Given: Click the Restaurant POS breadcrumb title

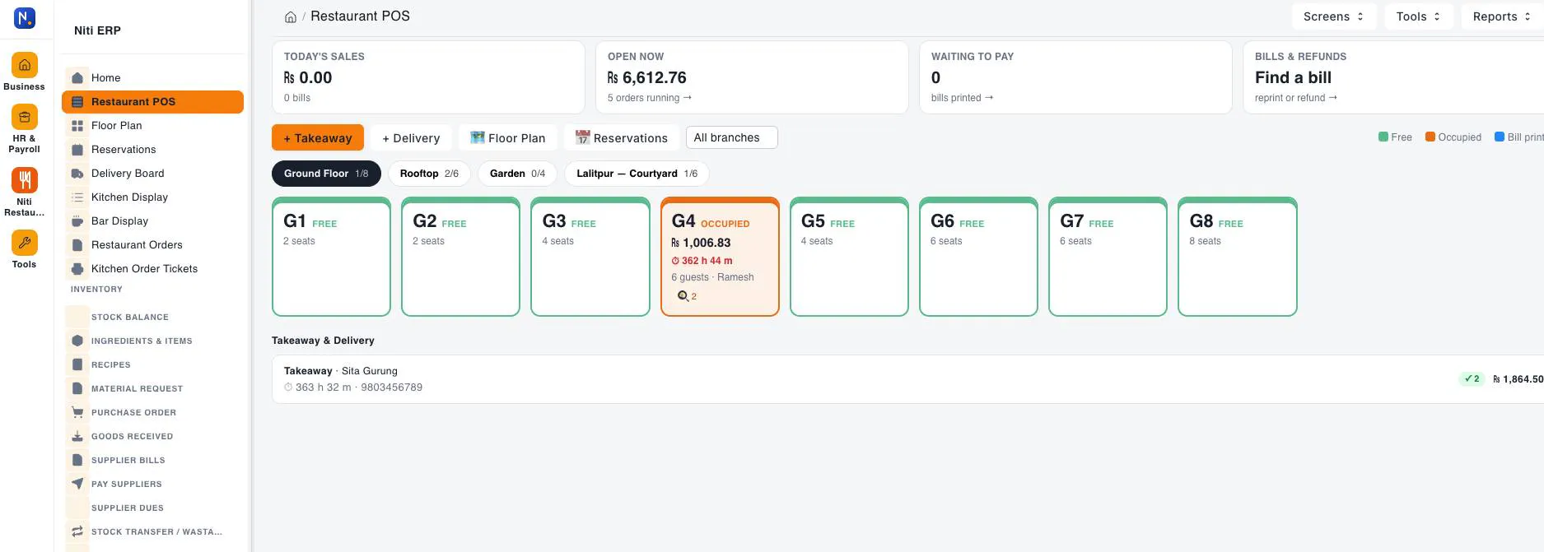Looking at the screenshot, I should point(360,16).
